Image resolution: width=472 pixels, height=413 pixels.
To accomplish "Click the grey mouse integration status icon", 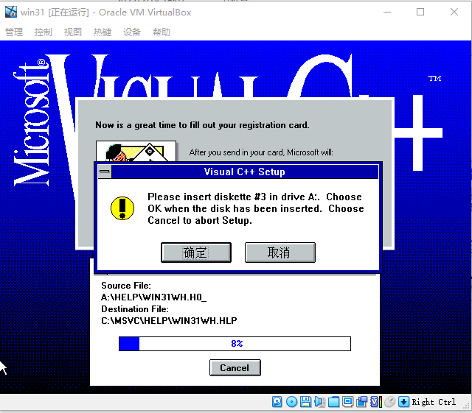I will 390,401.
